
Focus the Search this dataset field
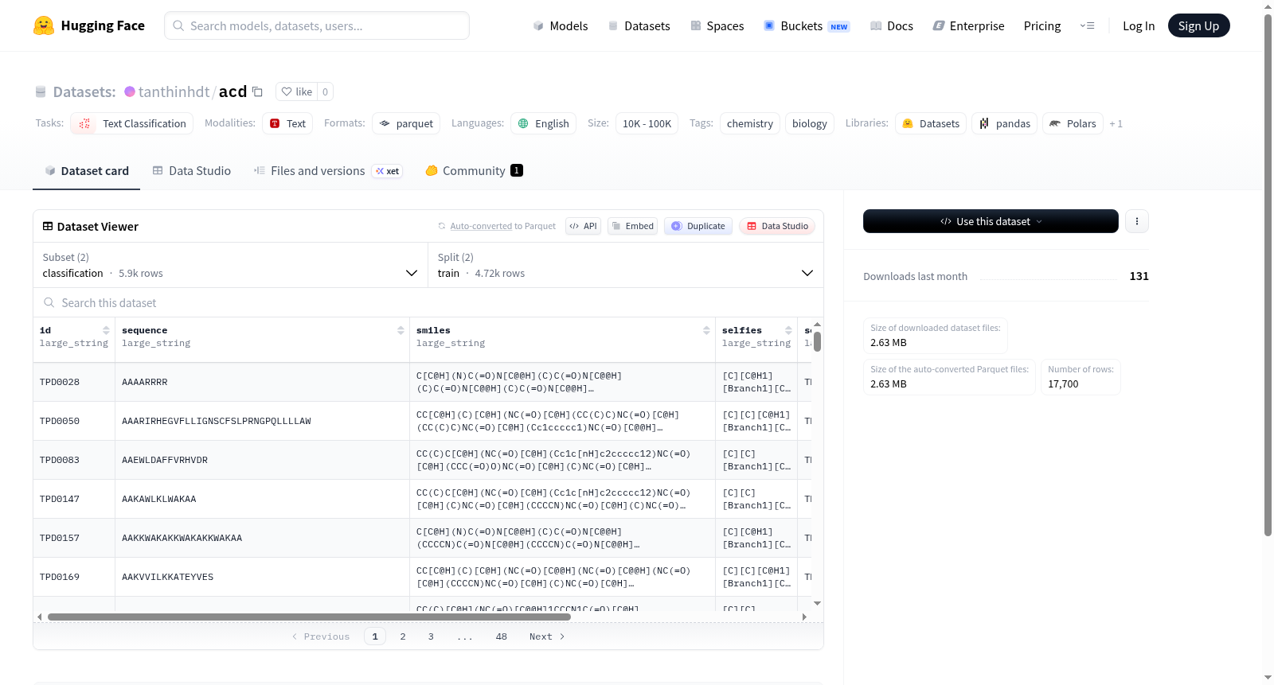[x=428, y=302]
